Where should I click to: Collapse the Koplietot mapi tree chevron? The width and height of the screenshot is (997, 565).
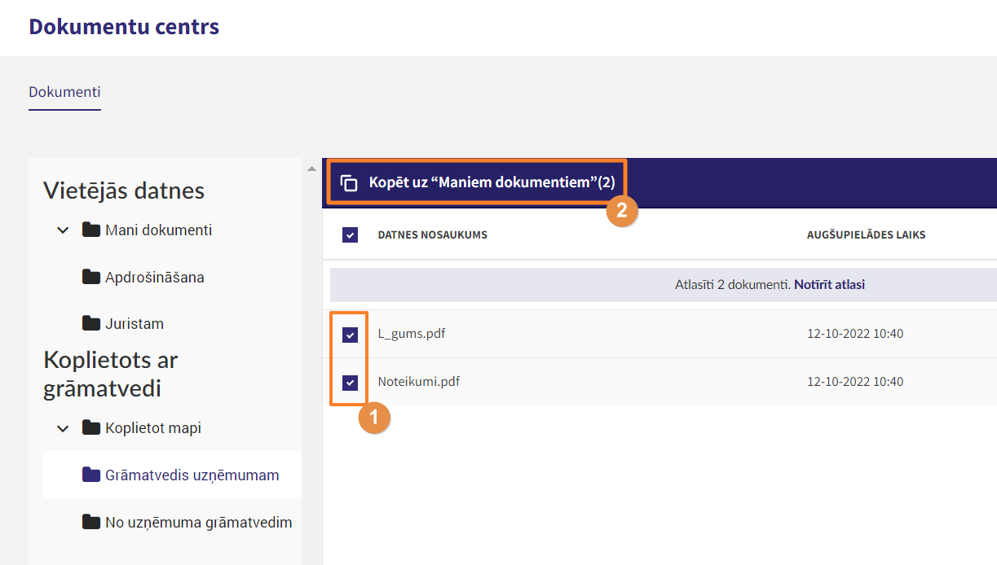click(63, 428)
